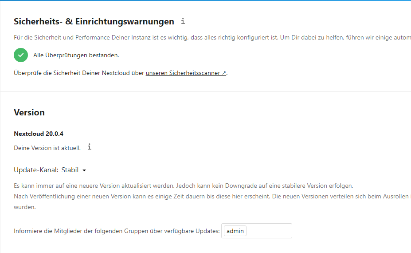Open info icon beside Sicherheits- & Einrichtungswarnungen heading

click(183, 21)
